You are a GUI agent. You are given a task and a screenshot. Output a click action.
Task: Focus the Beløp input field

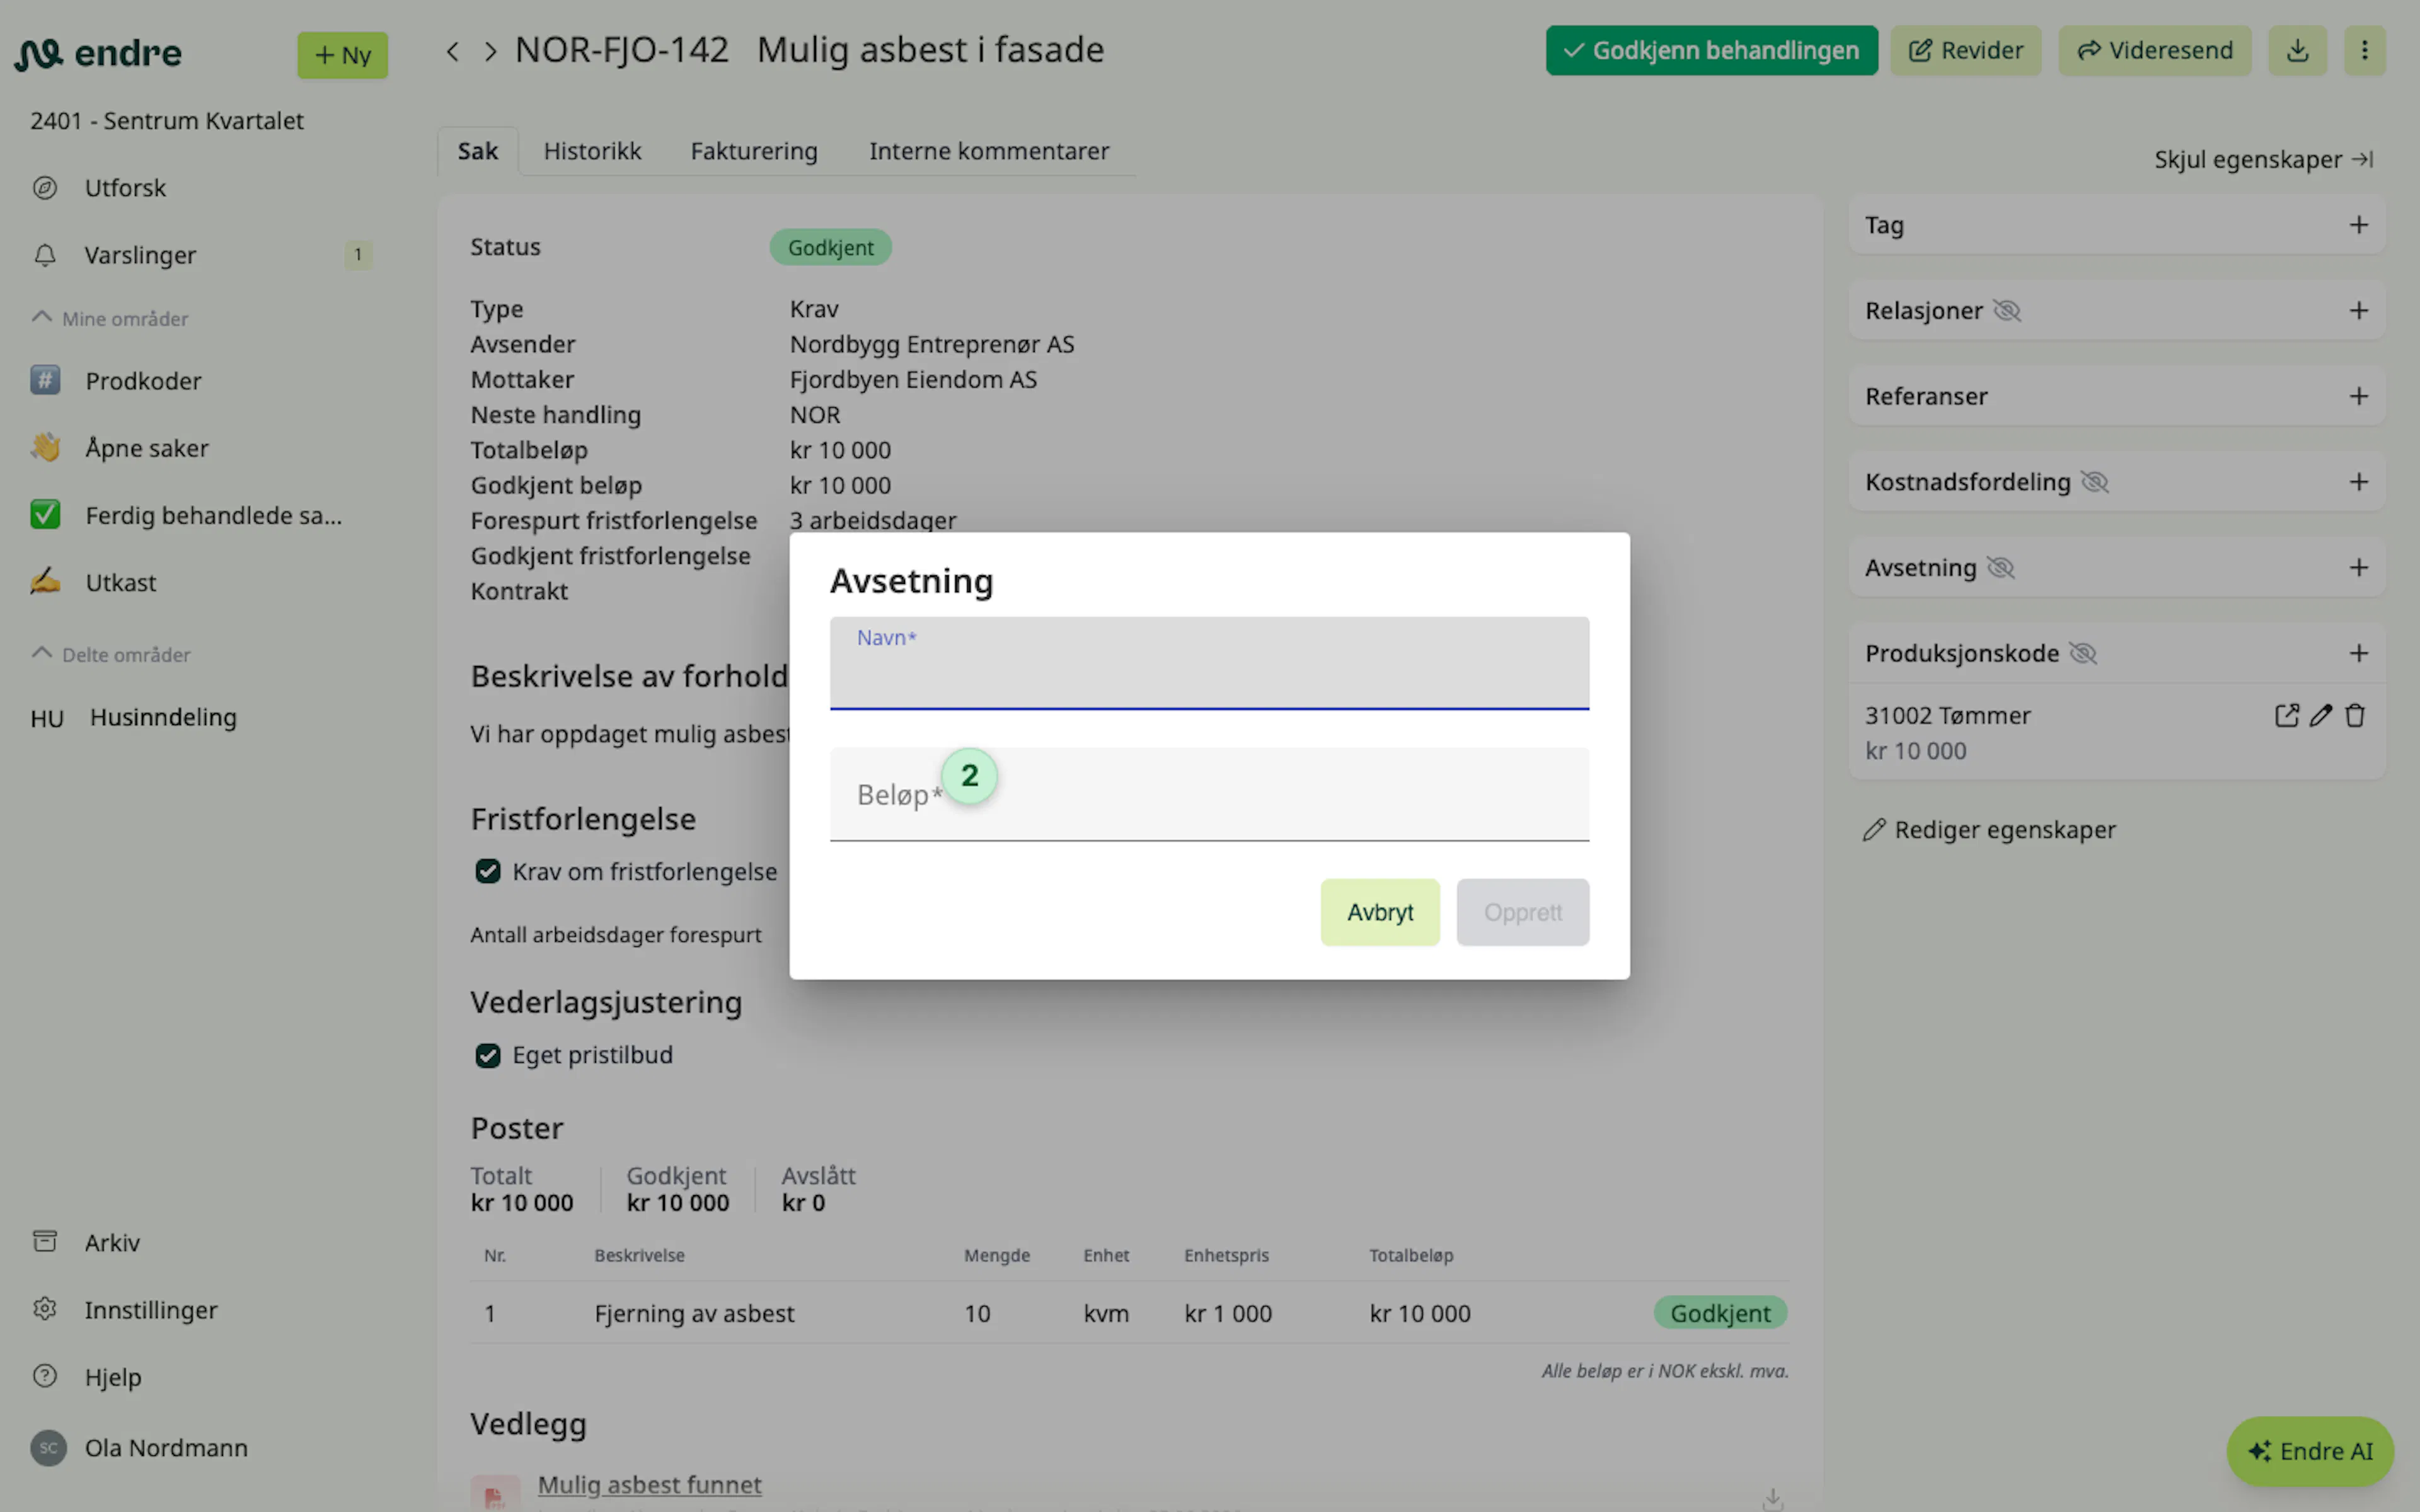click(x=1209, y=795)
